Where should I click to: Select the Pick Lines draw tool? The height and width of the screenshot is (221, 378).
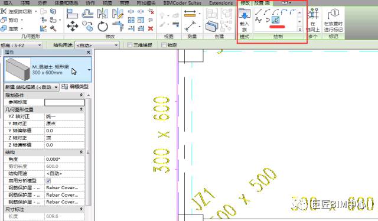click(x=275, y=19)
